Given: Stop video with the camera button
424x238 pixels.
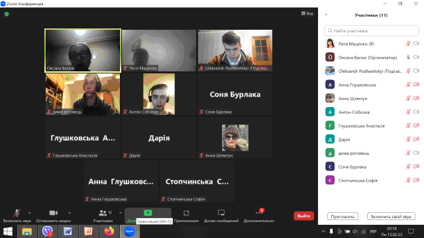Looking at the screenshot, I should (x=54, y=216).
